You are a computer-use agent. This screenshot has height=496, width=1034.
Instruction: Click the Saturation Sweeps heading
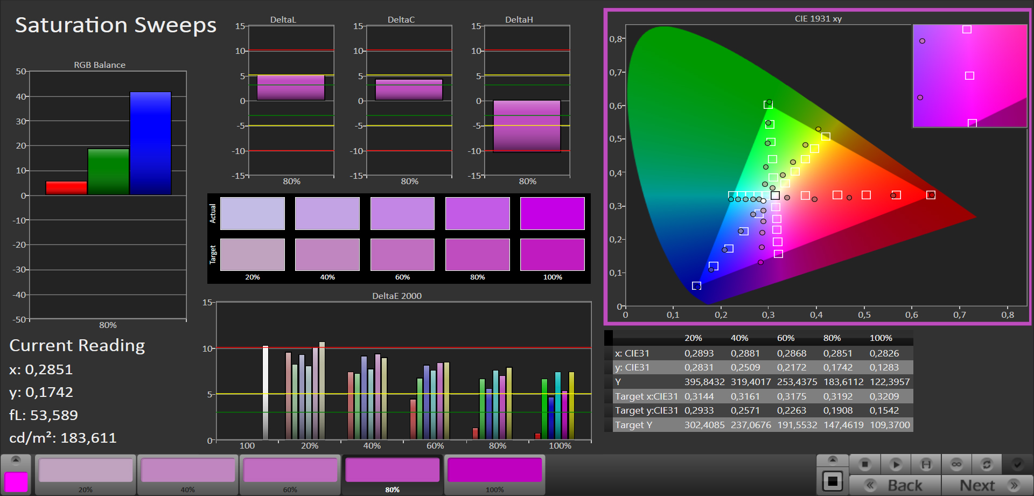[116, 25]
